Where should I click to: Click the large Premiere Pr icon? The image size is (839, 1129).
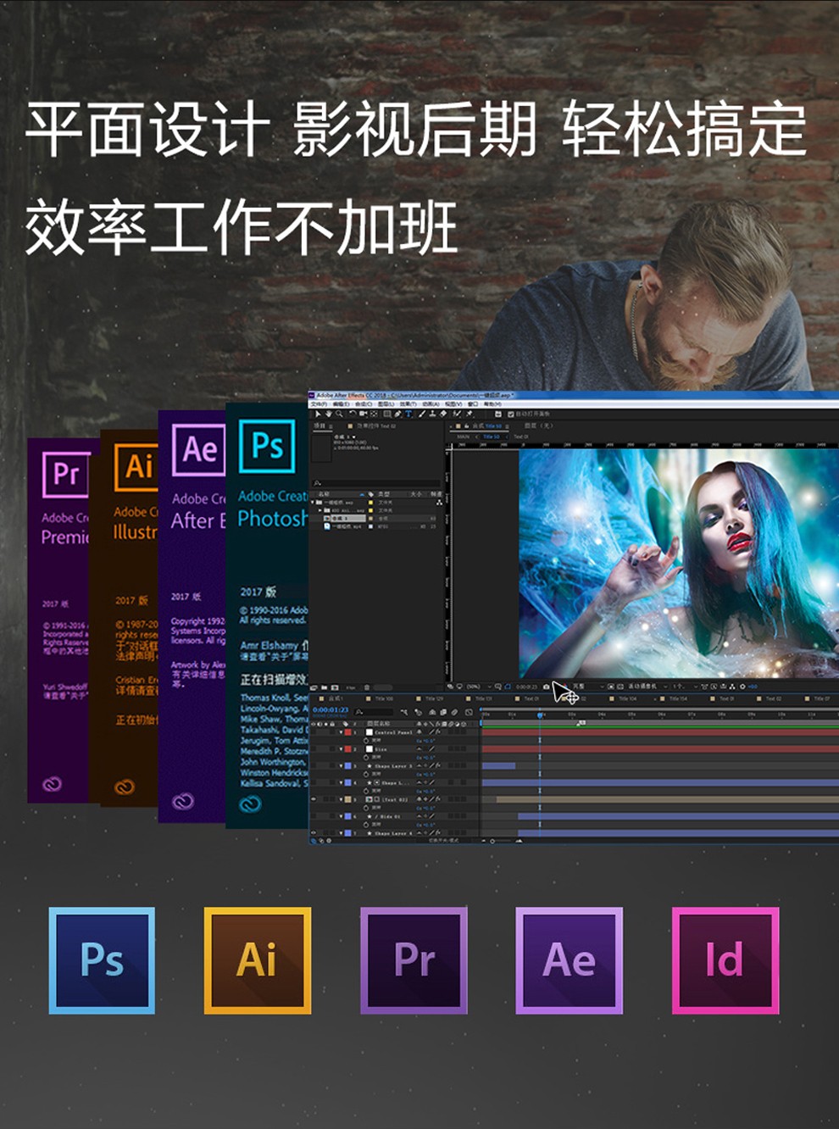[414, 960]
